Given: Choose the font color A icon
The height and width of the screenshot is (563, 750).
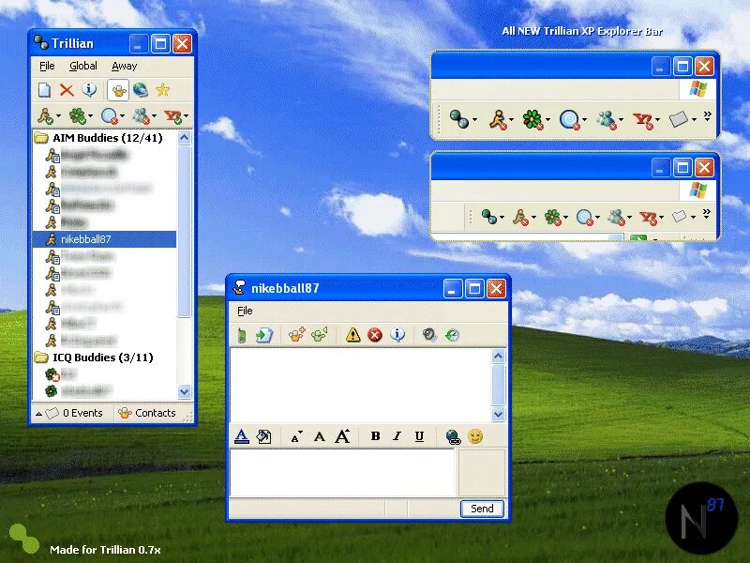Looking at the screenshot, I should tap(242, 436).
